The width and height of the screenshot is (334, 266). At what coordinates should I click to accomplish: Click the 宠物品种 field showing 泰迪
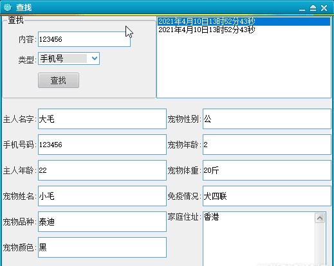click(x=102, y=222)
